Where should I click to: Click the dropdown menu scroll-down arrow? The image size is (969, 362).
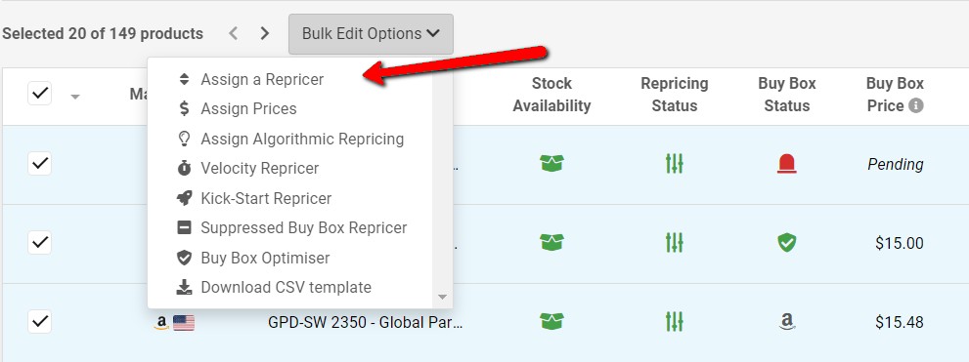(442, 298)
